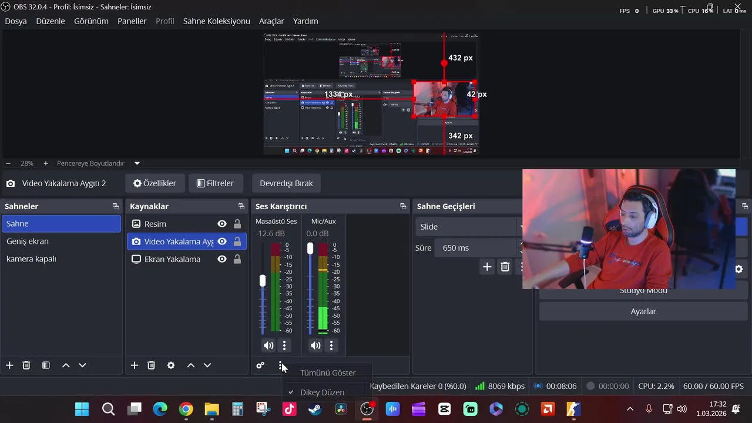Open Steam from the taskbar
This screenshot has height=423, width=752.
pyautogui.click(x=315, y=409)
